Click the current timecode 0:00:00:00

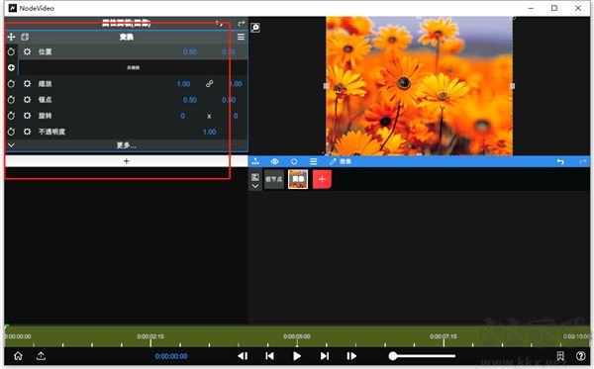point(171,356)
